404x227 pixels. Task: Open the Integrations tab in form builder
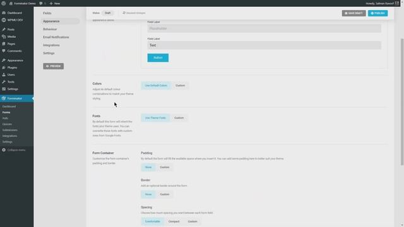[51, 45]
